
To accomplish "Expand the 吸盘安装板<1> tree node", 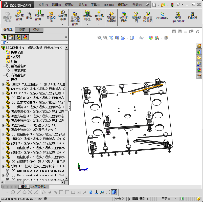I will tap(3, 111).
